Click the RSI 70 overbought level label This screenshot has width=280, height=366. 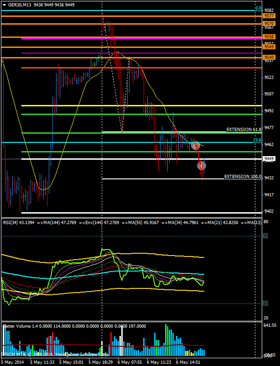(x=264, y=235)
